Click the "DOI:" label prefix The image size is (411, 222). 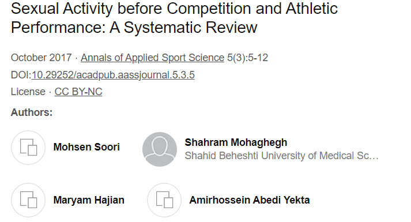[21, 75]
